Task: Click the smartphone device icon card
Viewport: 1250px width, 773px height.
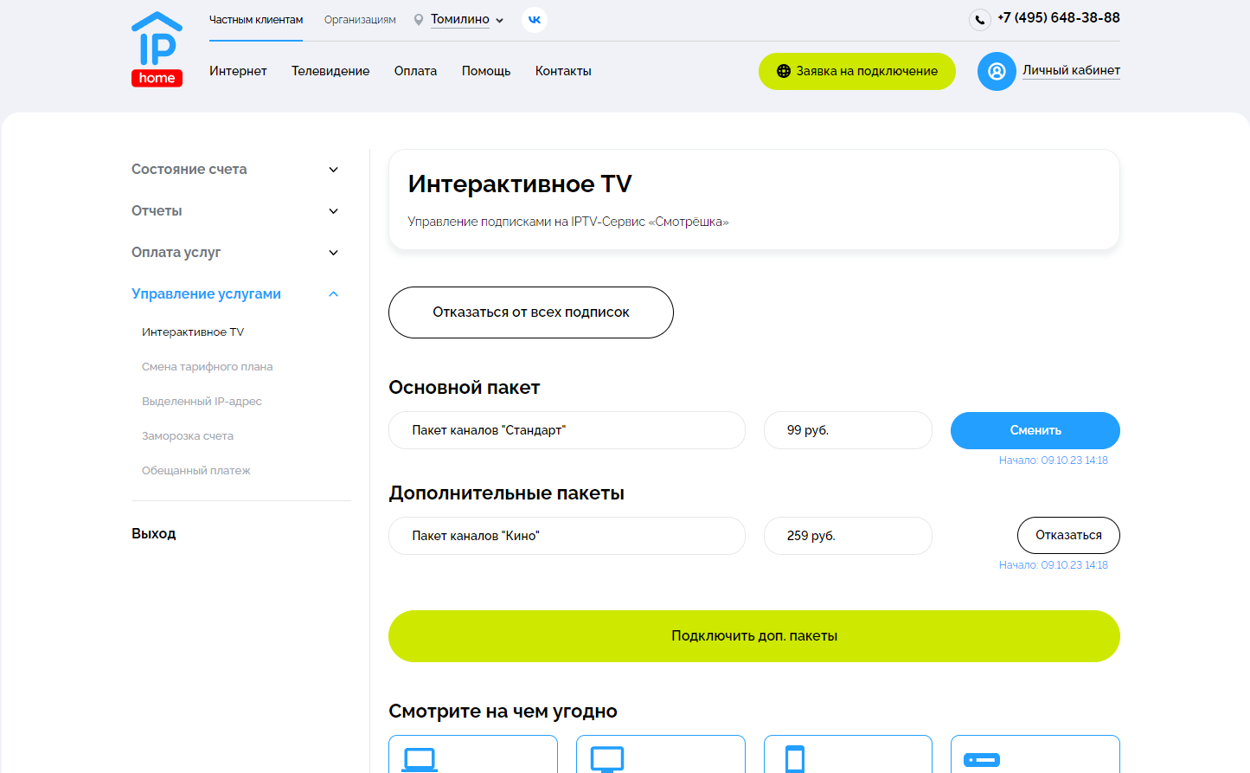Action: pos(847,755)
